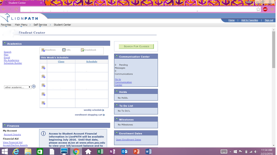
Task: Click first row deadline icon in schedule
Action: (x=43, y=68)
